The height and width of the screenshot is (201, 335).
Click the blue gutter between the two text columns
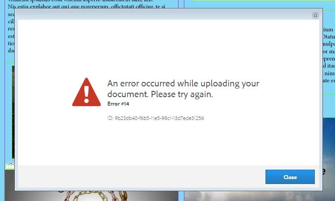pos(181,4)
